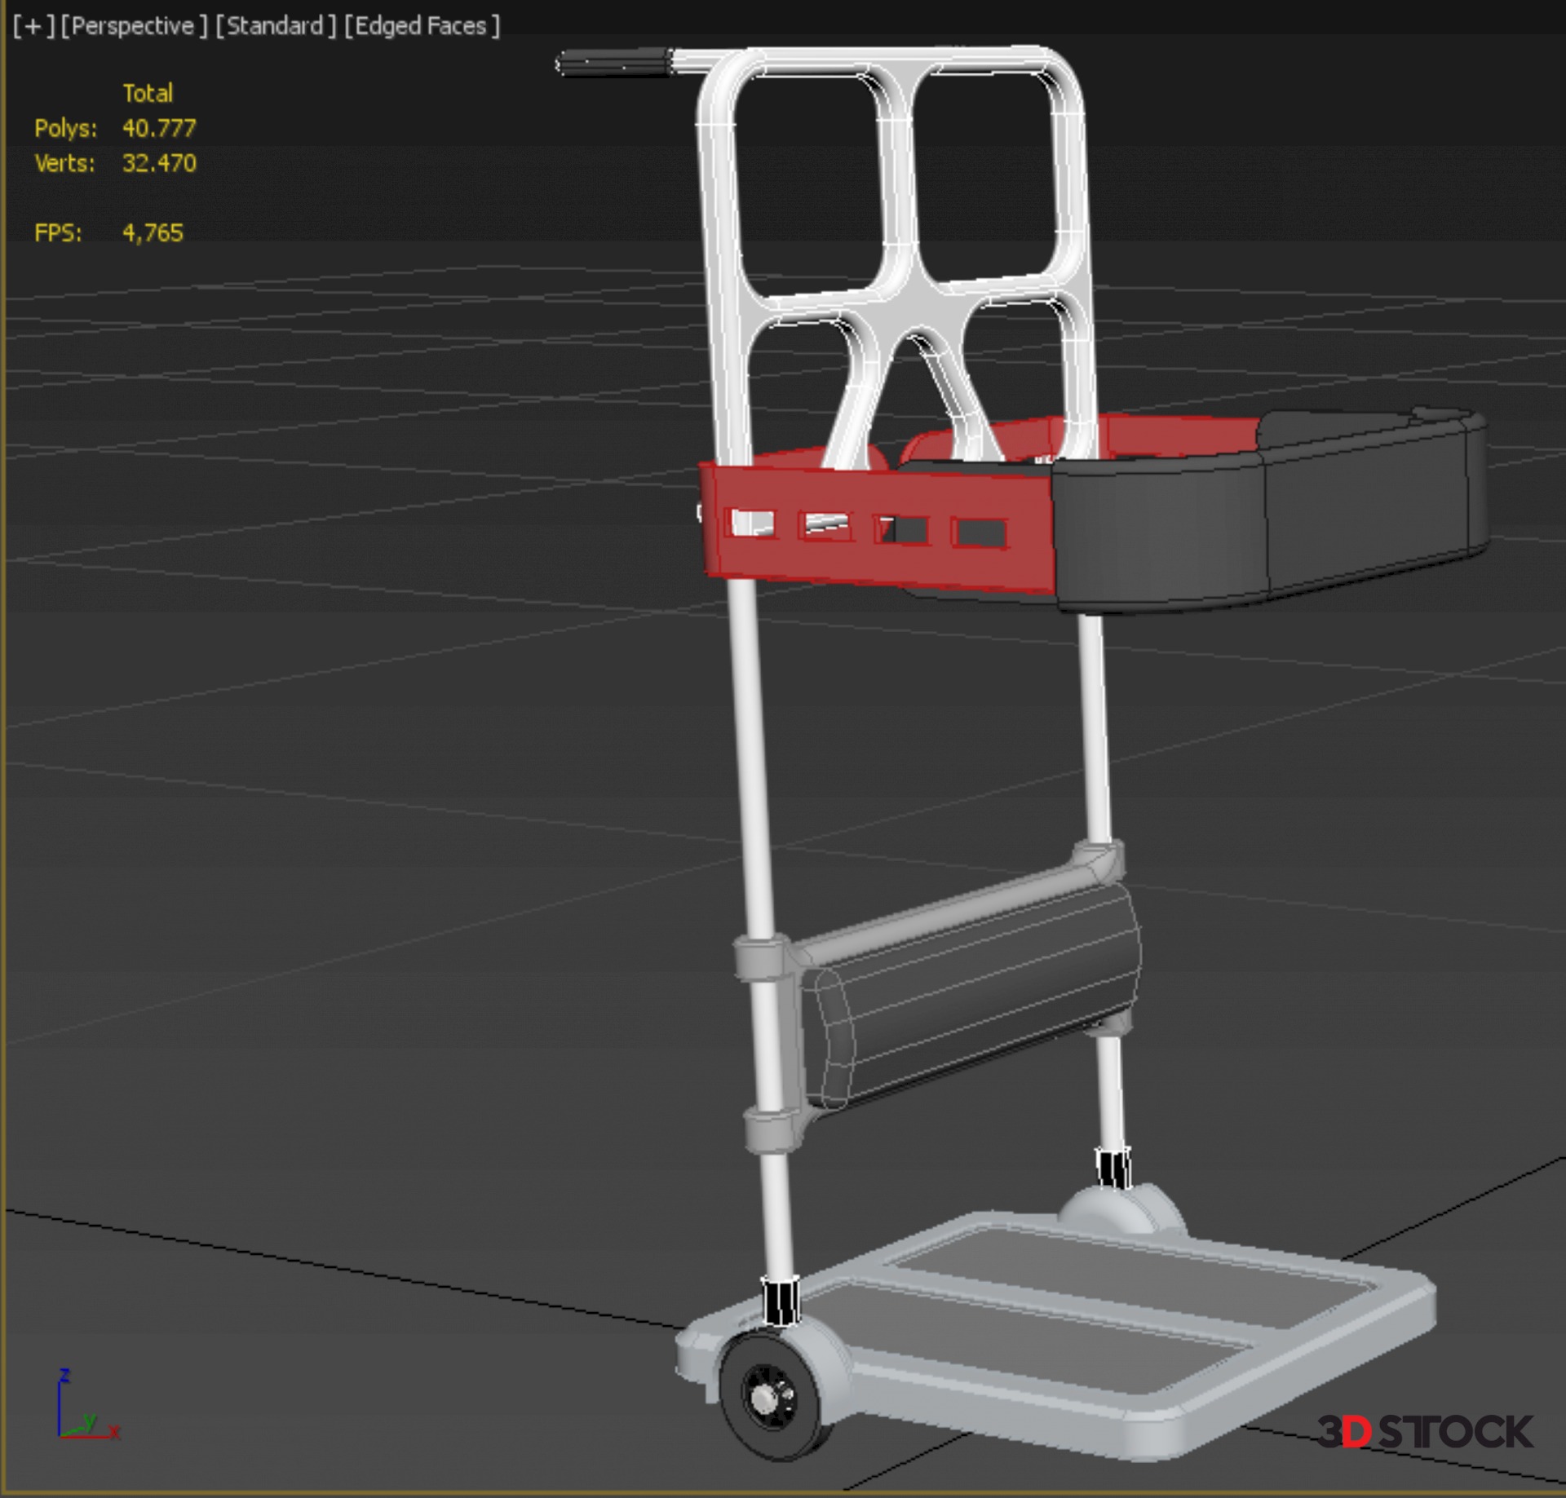Click the black rubber handle grip
The image size is (1566, 1498).
[x=613, y=63]
